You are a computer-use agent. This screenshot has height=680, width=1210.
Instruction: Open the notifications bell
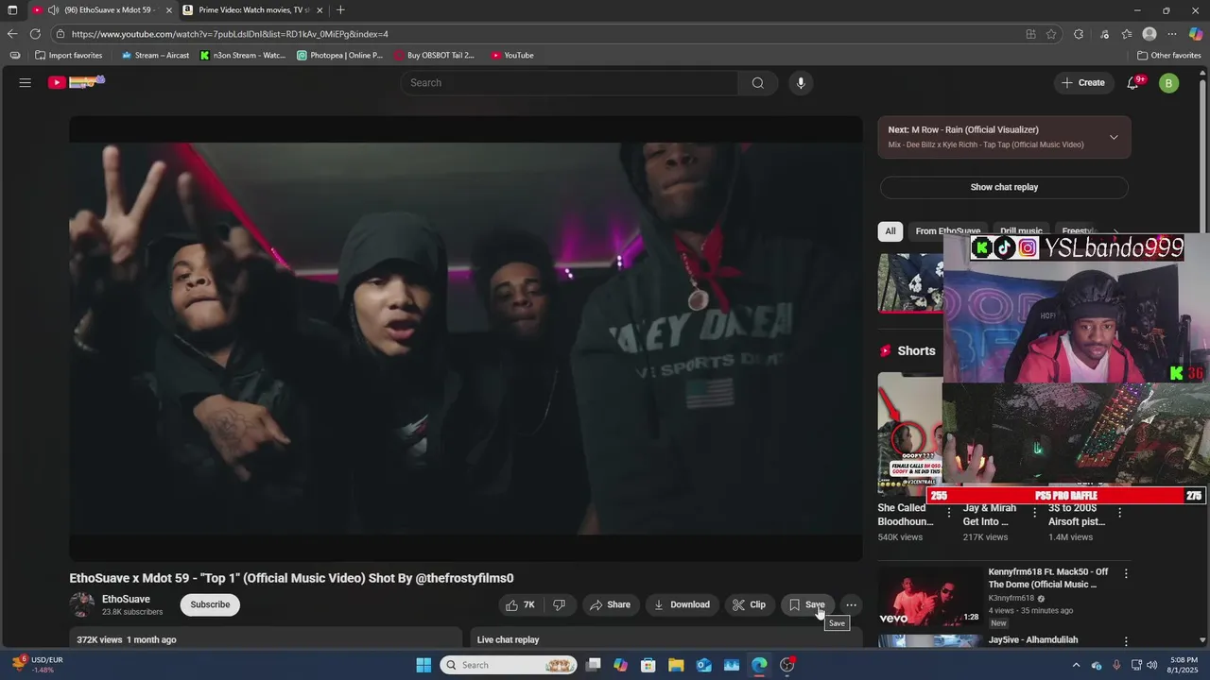click(x=1132, y=83)
